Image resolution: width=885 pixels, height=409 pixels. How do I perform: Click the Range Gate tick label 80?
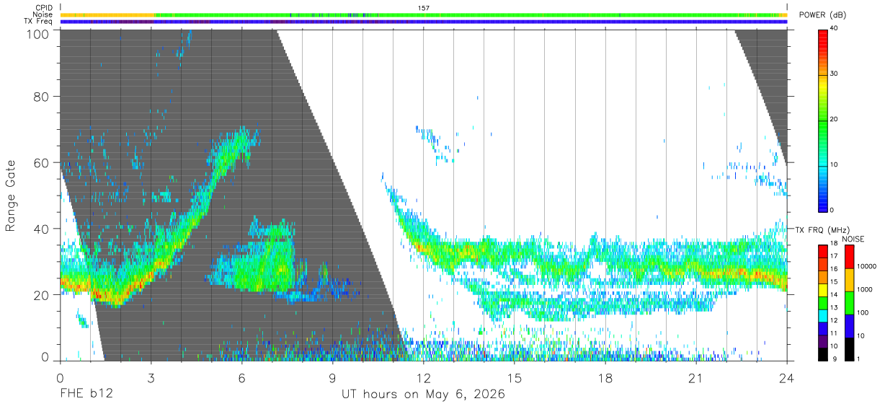(40, 96)
